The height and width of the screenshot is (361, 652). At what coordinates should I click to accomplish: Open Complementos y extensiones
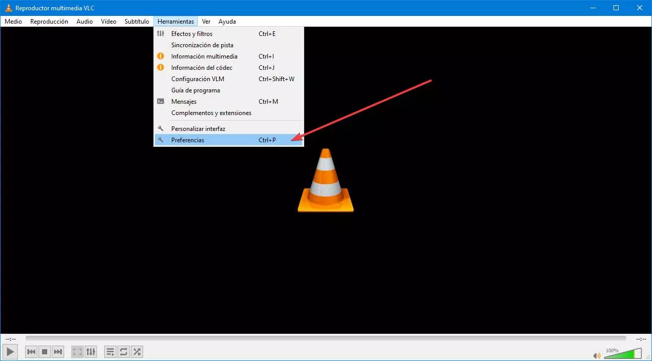click(x=211, y=113)
